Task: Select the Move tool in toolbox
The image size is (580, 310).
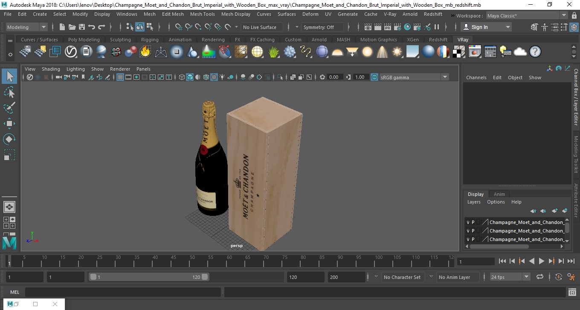Action: point(9,123)
